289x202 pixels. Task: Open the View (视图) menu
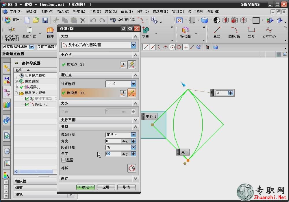point(47,12)
